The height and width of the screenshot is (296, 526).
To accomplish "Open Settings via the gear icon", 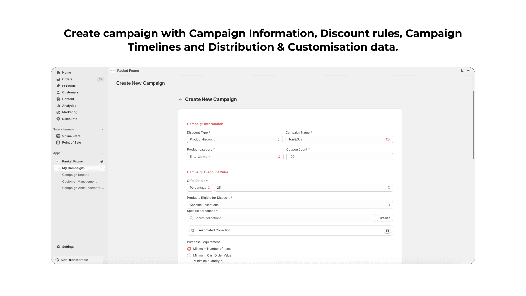I will (x=58, y=247).
